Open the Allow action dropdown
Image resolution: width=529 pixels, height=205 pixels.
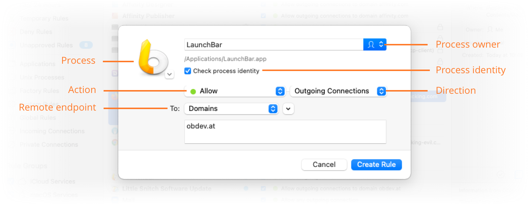pos(235,91)
